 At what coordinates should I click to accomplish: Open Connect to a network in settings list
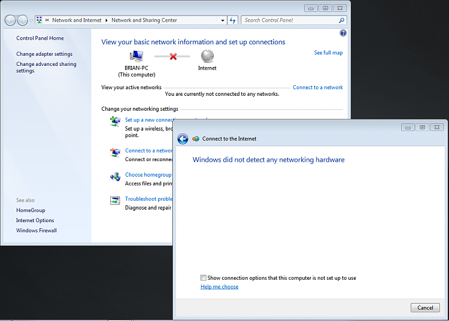[149, 151]
